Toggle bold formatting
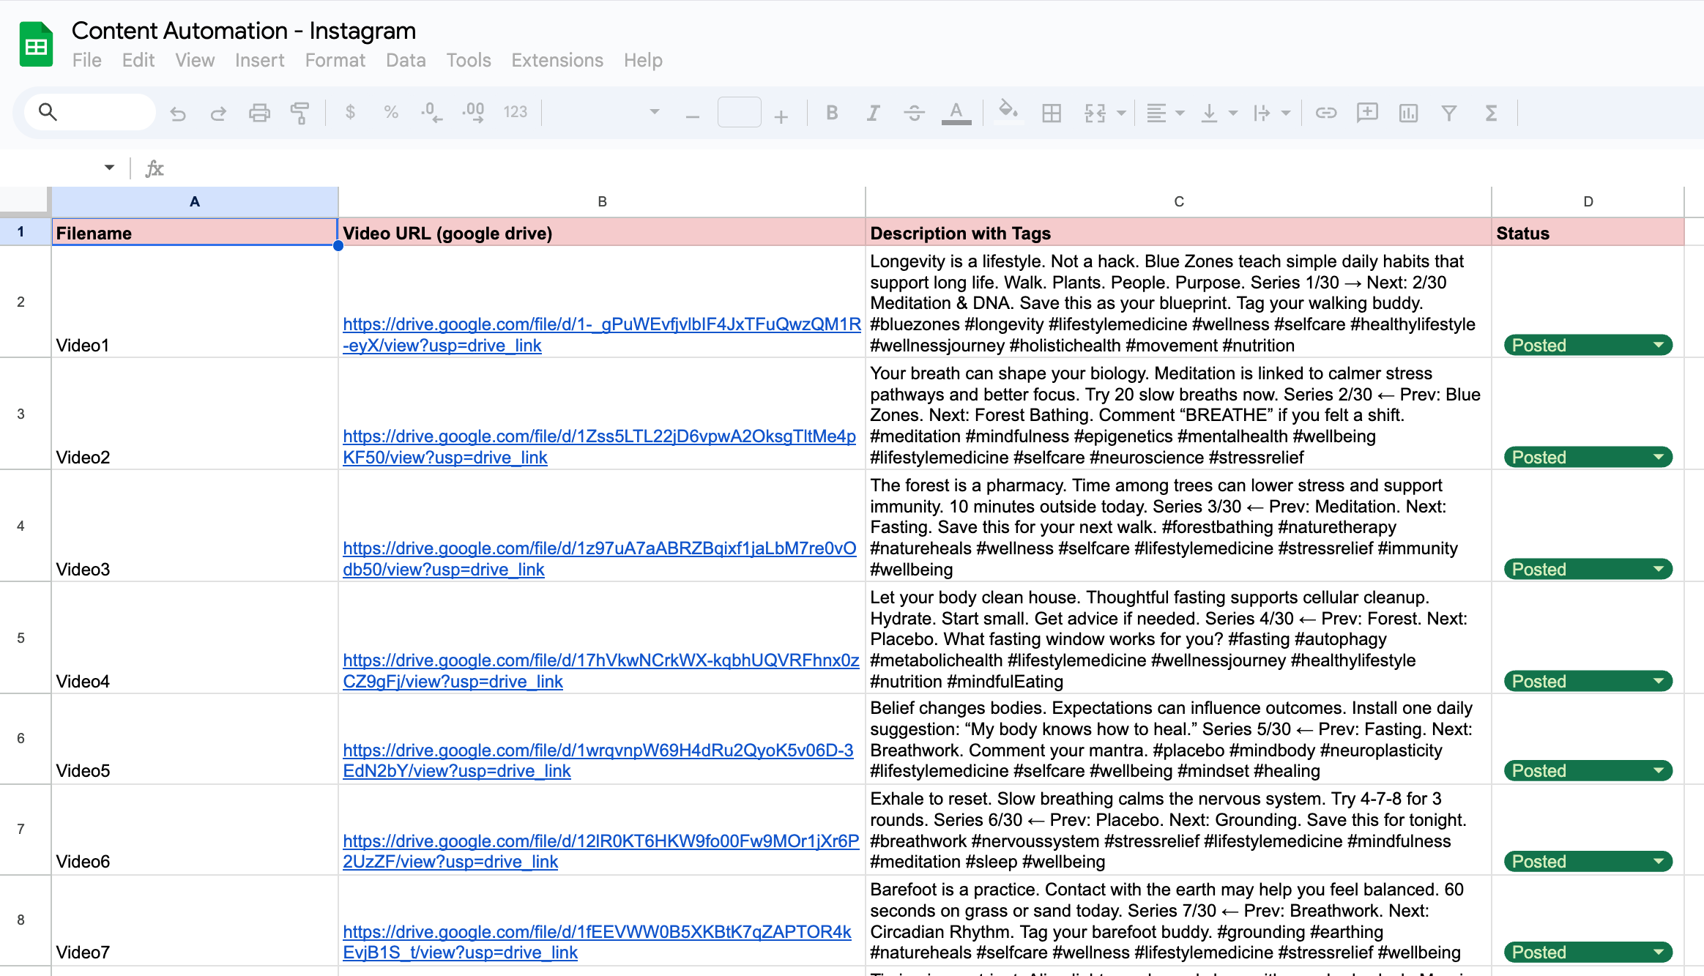The height and width of the screenshot is (976, 1704). [832, 113]
